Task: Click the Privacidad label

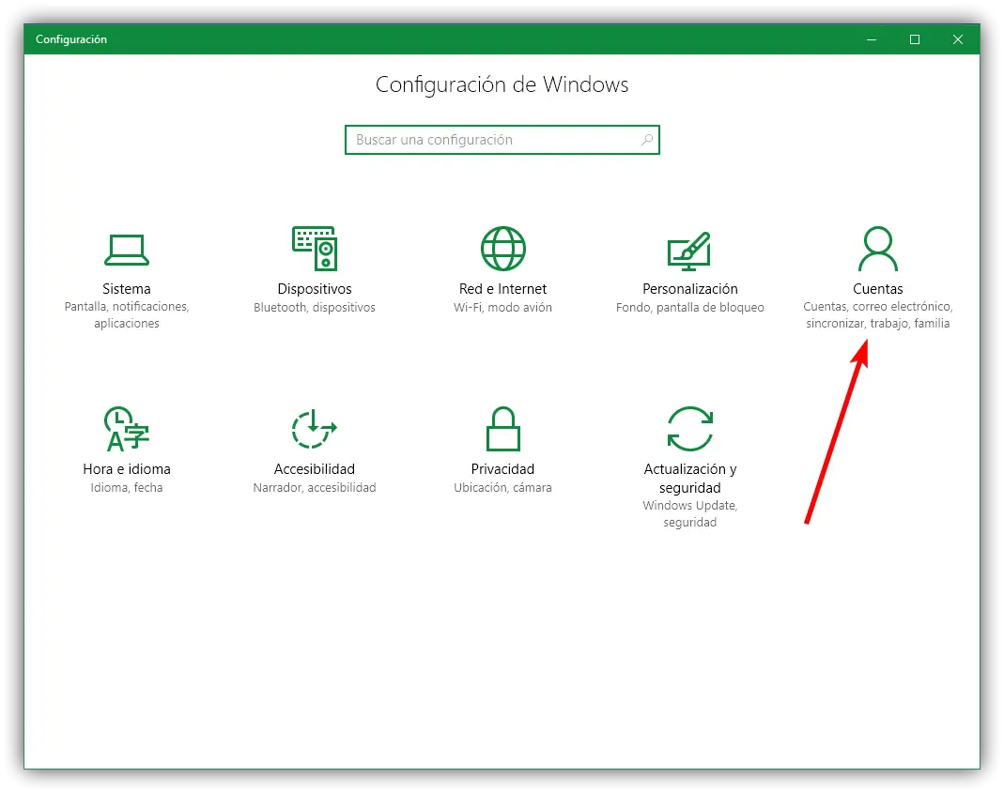Action: pyautogui.click(x=502, y=469)
